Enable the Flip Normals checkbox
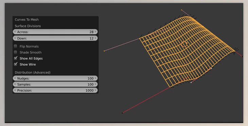Image resolution: width=248 pixels, height=126 pixels. point(16,46)
